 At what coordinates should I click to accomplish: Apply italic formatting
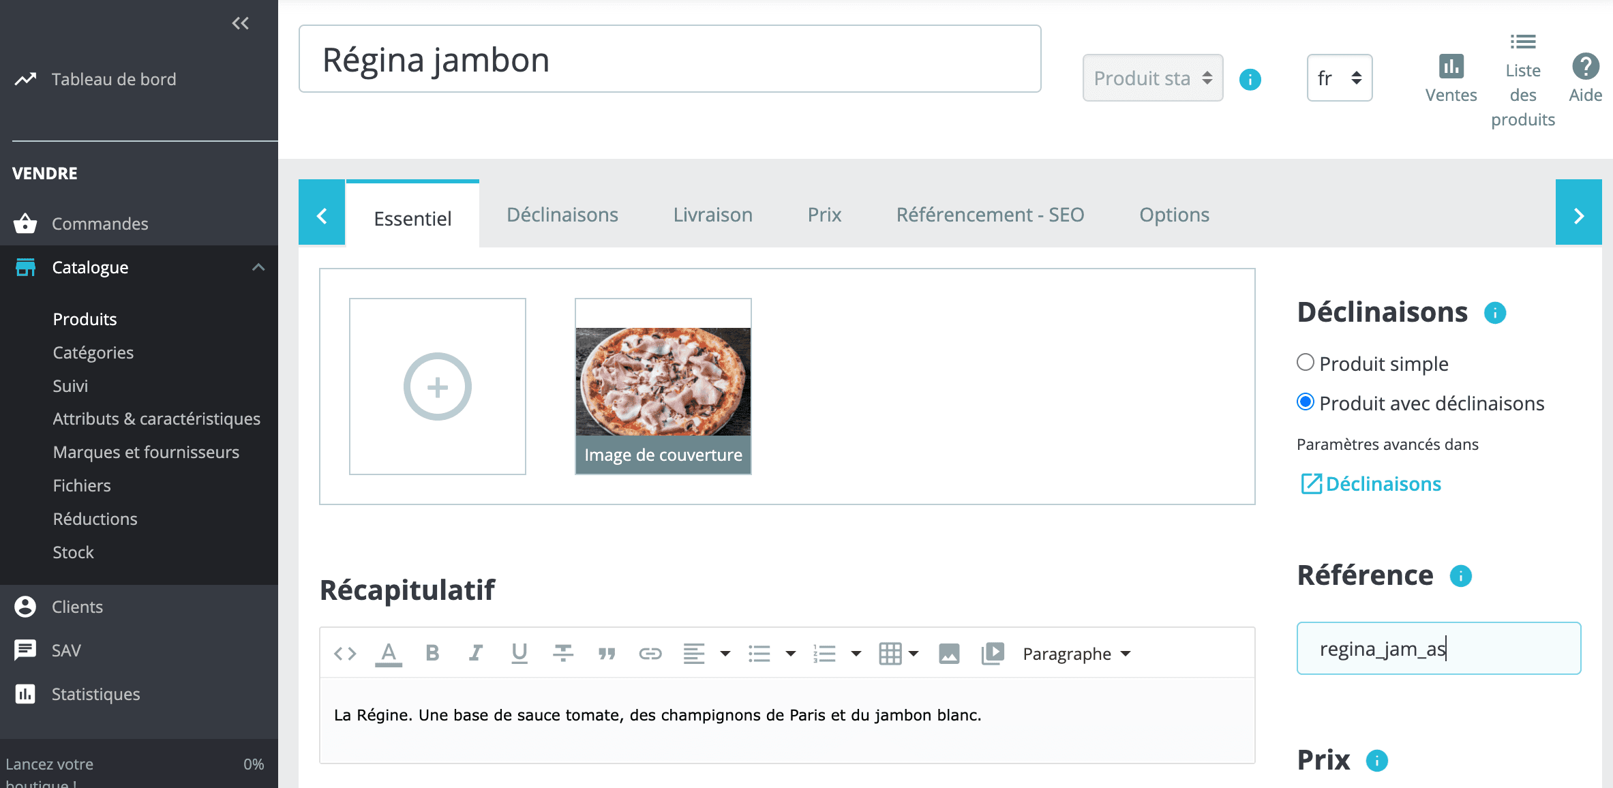475,653
